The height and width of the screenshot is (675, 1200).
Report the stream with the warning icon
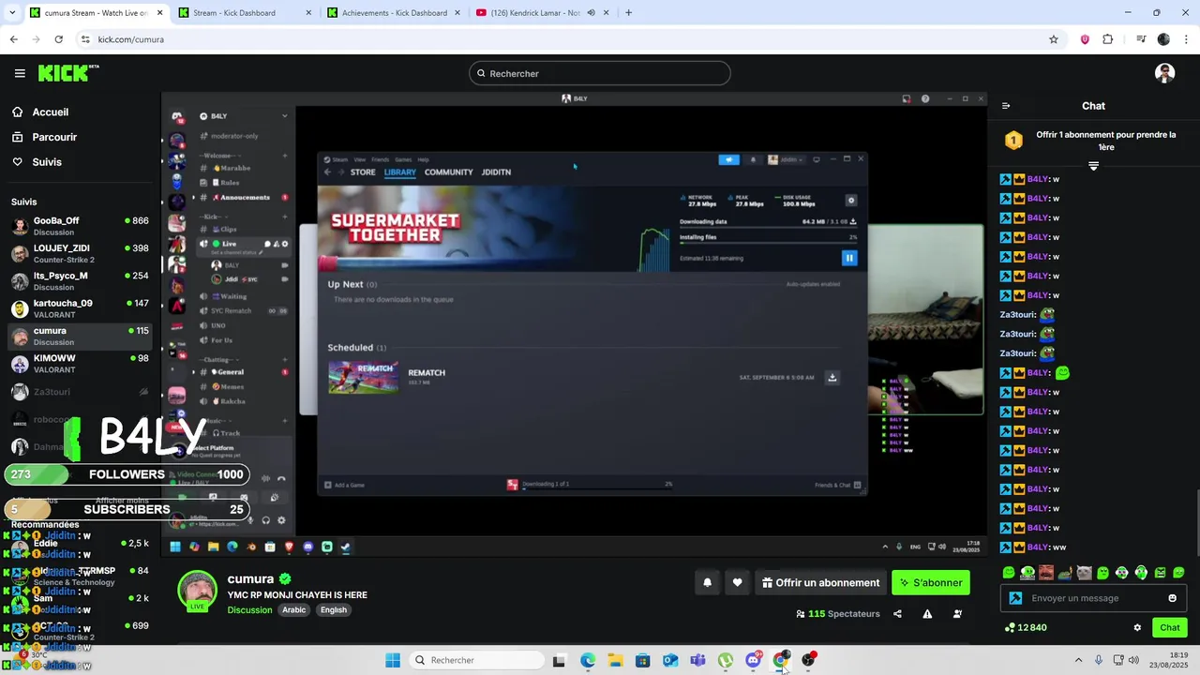point(927,614)
